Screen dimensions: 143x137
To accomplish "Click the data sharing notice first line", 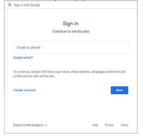I will pyautogui.click(x=69, y=72).
